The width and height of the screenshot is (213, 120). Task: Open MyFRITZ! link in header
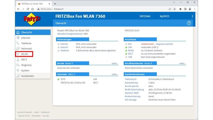pos(165,16)
